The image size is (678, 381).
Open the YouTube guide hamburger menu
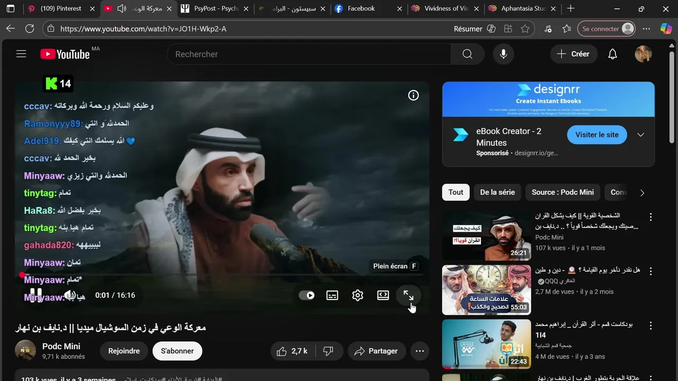click(21, 54)
